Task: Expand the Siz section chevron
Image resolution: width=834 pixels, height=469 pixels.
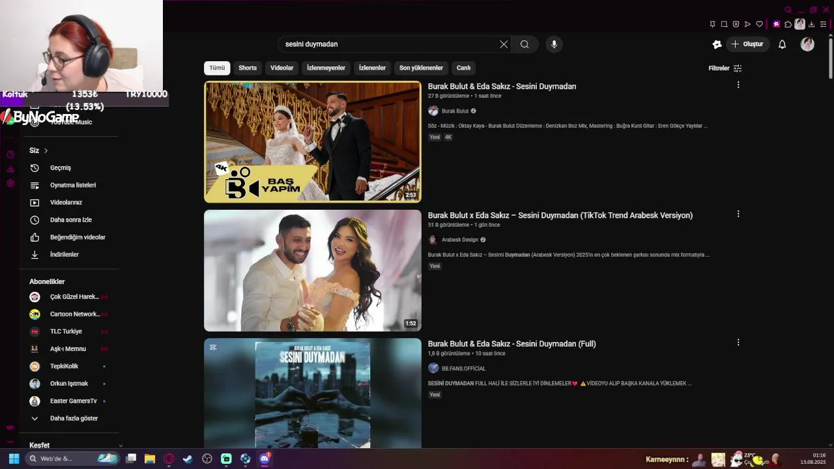Action: 46,150
